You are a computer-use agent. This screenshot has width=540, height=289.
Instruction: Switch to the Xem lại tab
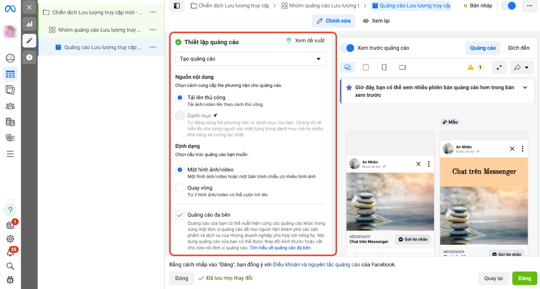[376, 21]
